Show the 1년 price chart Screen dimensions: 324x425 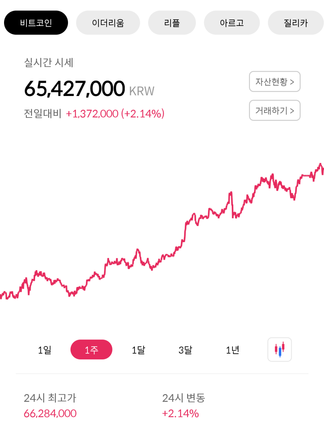point(232,349)
